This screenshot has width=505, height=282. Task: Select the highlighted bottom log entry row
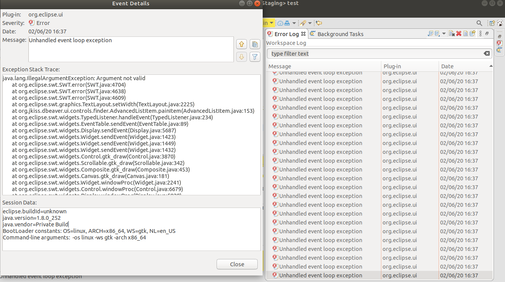[x=379, y=275]
